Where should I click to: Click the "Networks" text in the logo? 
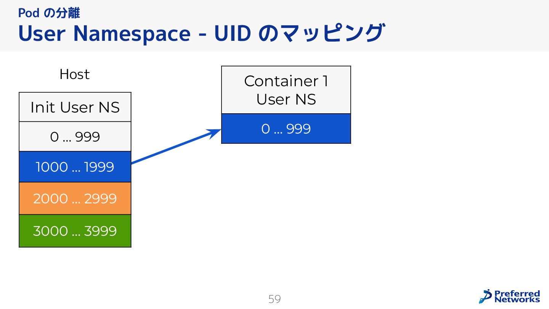click(x=517, y=299)
